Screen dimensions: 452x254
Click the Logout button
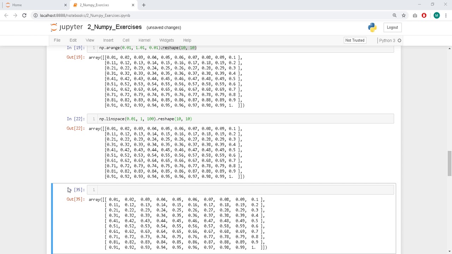392,28
